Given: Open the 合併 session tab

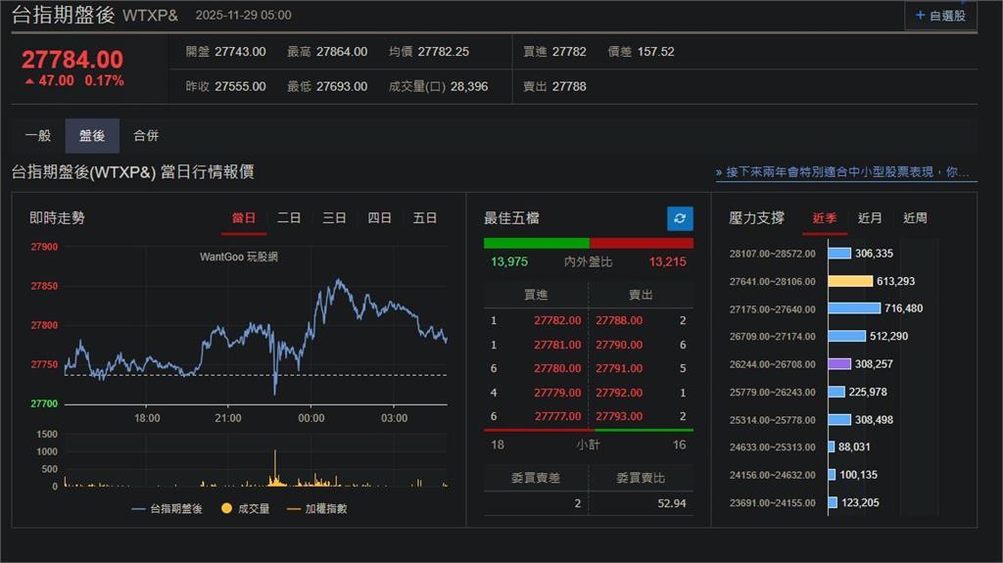Looking at the screenshot, I should (x=146, y=136).
